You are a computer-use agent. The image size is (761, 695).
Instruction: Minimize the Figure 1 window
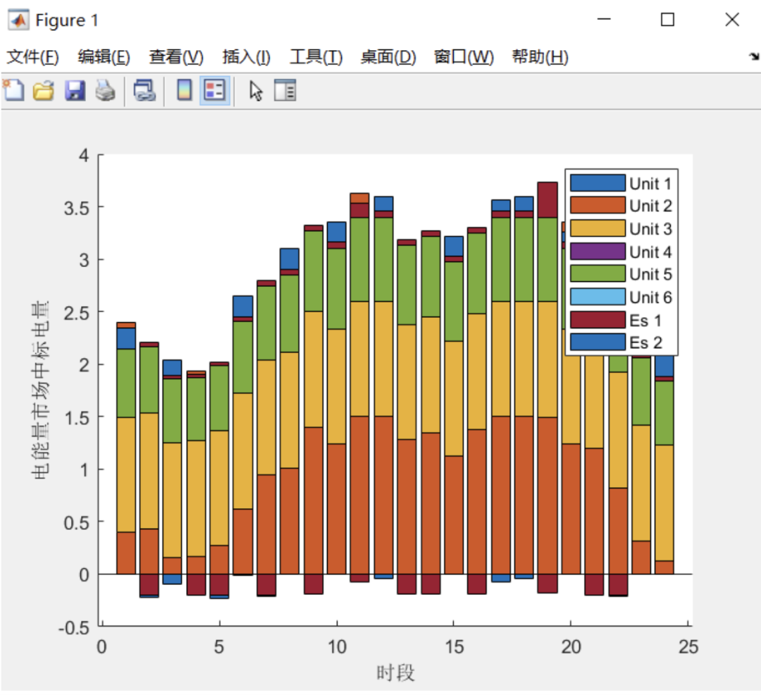[604, 20]
